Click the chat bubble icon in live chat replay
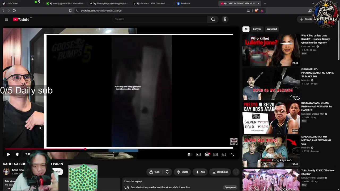 coord(127,187)
